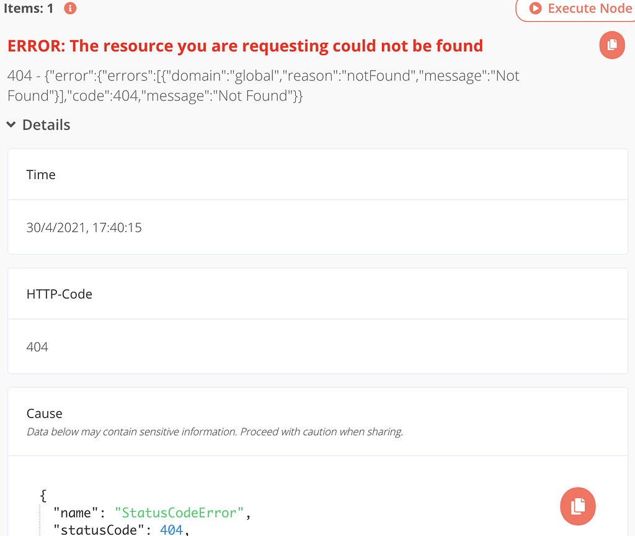The height and width of the screenshot is (536, 635).
Task: Click the Items: 1 count label
Action: 29,9
